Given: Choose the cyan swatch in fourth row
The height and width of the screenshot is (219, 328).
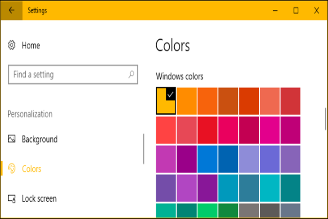Looking at the screenshot, I should [270, 188].
